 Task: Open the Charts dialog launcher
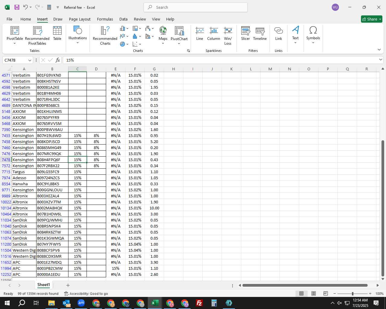(x=188, y=51)
